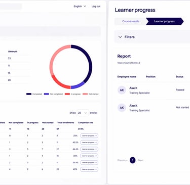Open the Show 25 entries dropdown
The image size is (190, 185).
83,113
